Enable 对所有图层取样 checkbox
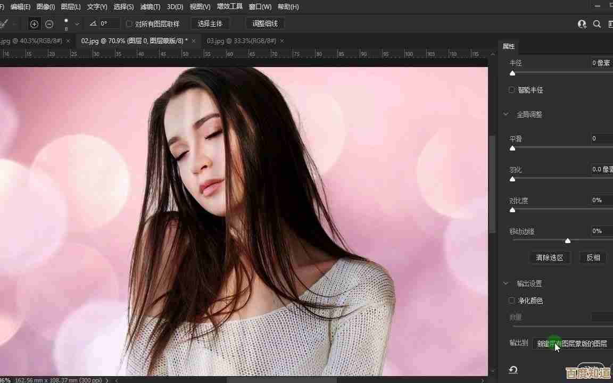 [x=129, y=24]
